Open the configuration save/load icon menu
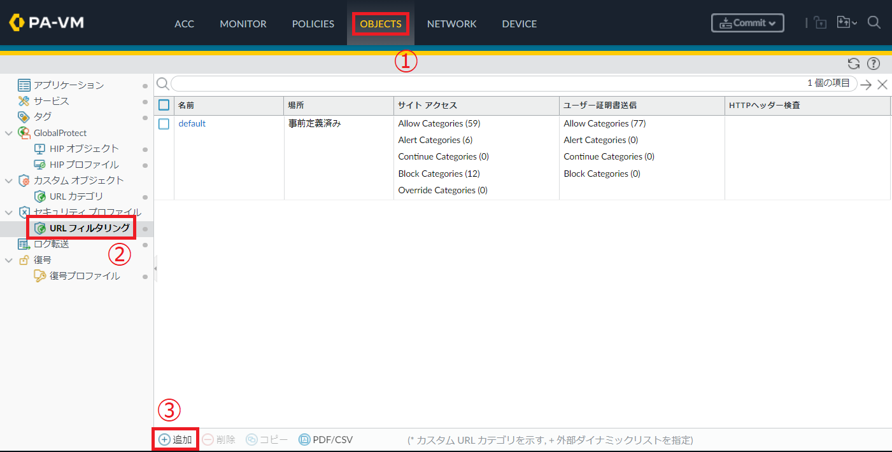Screen dimensions: 892x452 click(847, 23)
